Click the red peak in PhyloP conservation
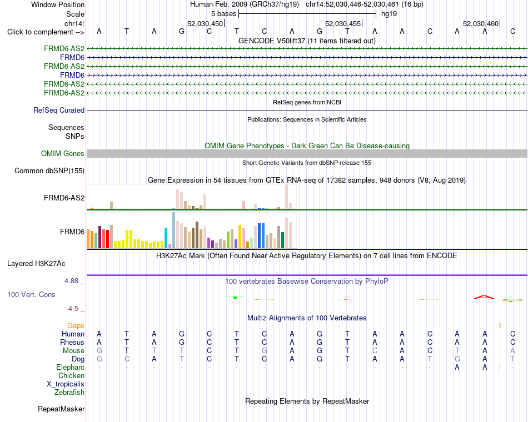Image resolution: width=528 pixels, height=422 pixels. coord(484,297)
